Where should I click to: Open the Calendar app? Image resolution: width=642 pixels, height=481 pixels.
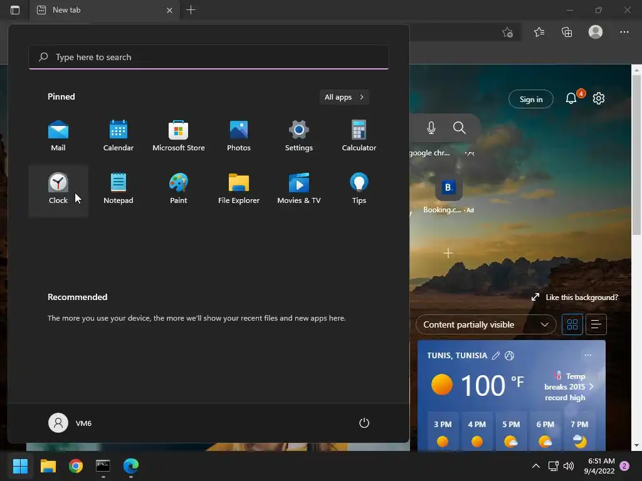point(118,136)
